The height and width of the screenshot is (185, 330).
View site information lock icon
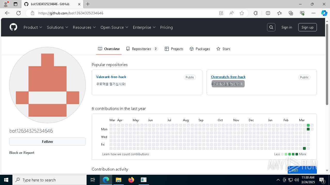click(x=32, y=13)
